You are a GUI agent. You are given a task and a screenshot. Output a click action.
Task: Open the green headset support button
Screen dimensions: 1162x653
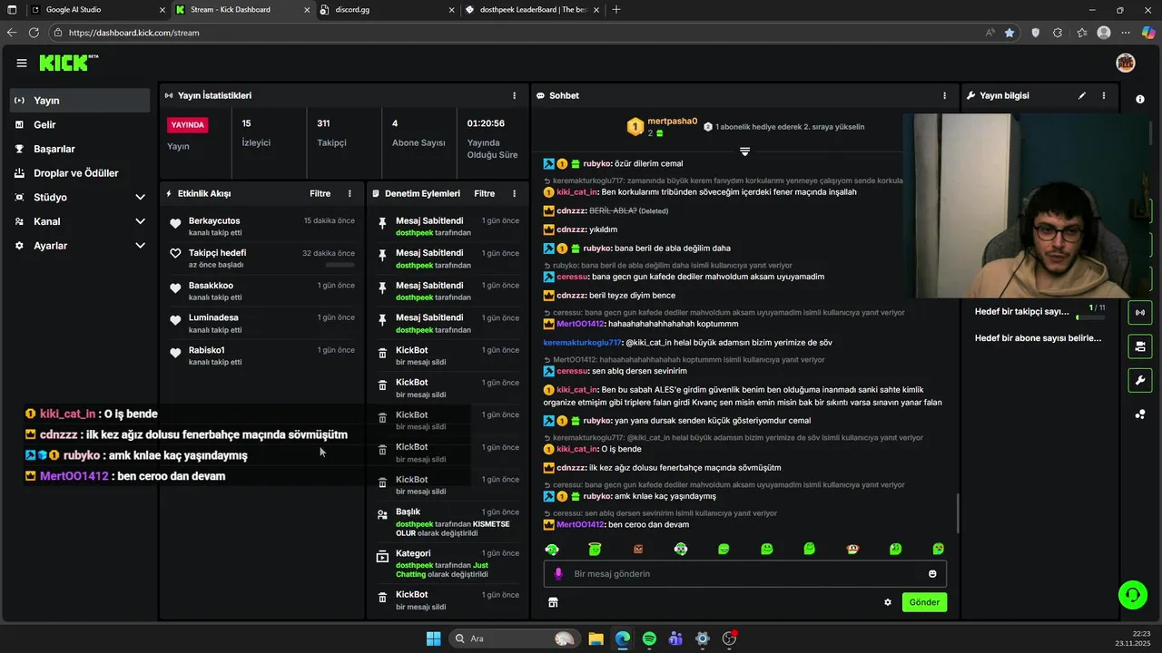pos(1132,595)
